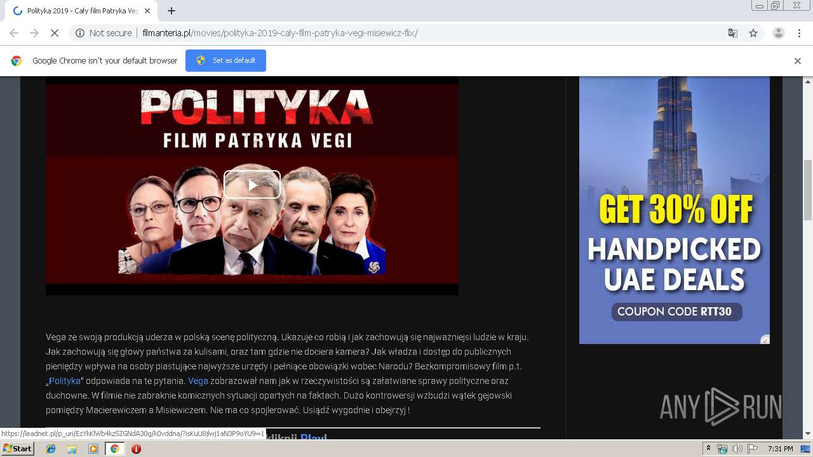The image size is (813, 457).
Task: Close the ad via corner icon
Action: click(x=765, y=340)
